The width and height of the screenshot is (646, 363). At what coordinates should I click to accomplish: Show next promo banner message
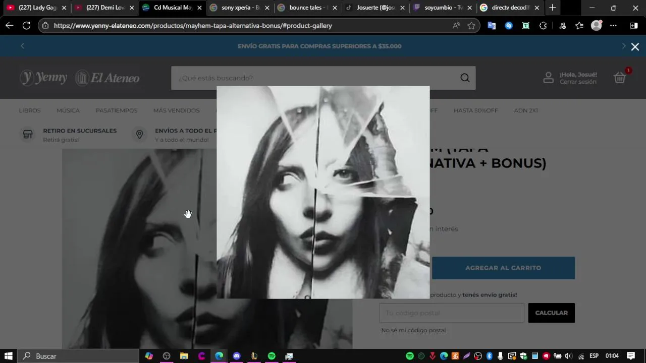(x=623, y=46)
